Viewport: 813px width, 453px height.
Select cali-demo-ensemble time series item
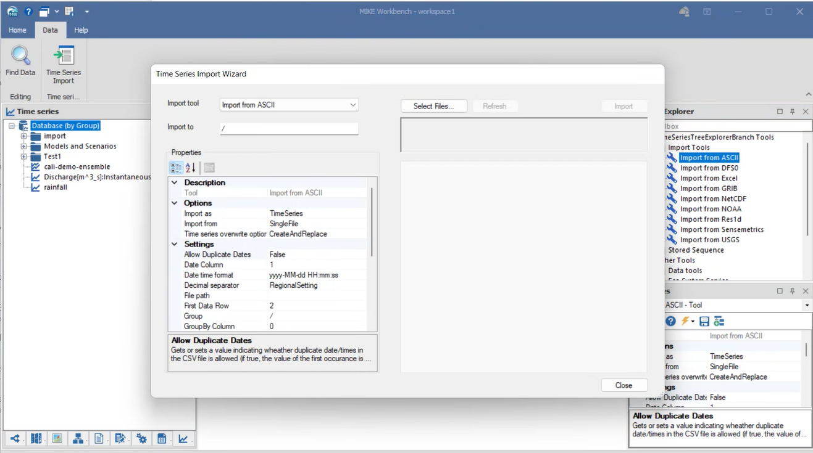click(77, 166)
